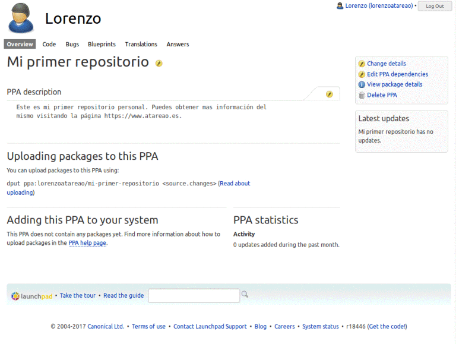This screenshot has height=344, width=456.
Task: Click the View package details info icon
Action: [362, 84]
